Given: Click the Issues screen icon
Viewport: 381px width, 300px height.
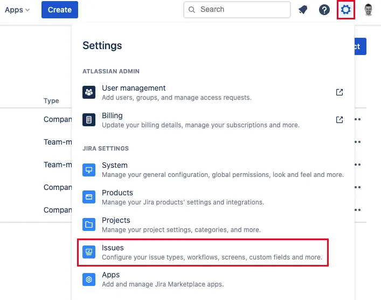Looking at the screenshot, I should click(89, 252).
